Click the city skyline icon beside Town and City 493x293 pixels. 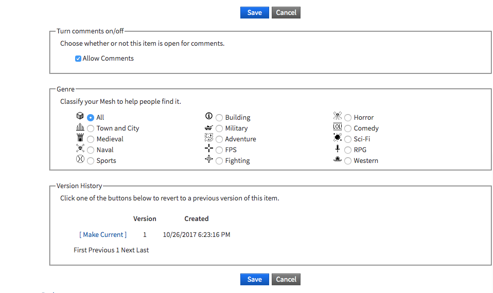(80, 127)
